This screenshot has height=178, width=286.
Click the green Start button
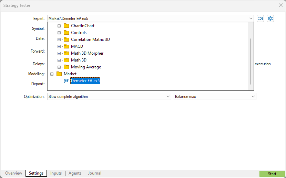pyautogui.click(x=272, y=174)
